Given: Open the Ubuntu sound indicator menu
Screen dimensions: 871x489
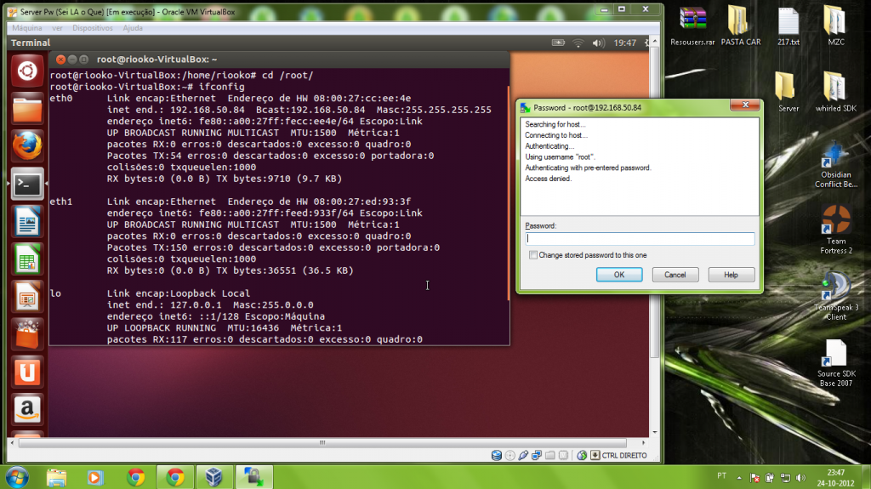Looking at the screenshot, I should pos(598,43).
